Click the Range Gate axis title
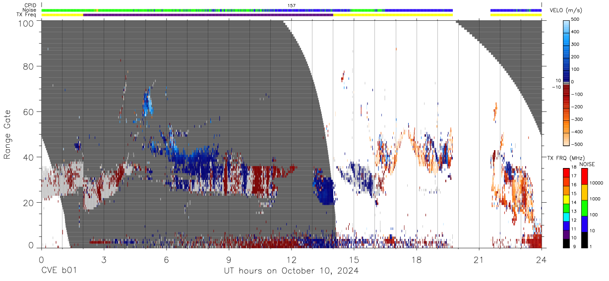609x281 pixels. [7, 135]
